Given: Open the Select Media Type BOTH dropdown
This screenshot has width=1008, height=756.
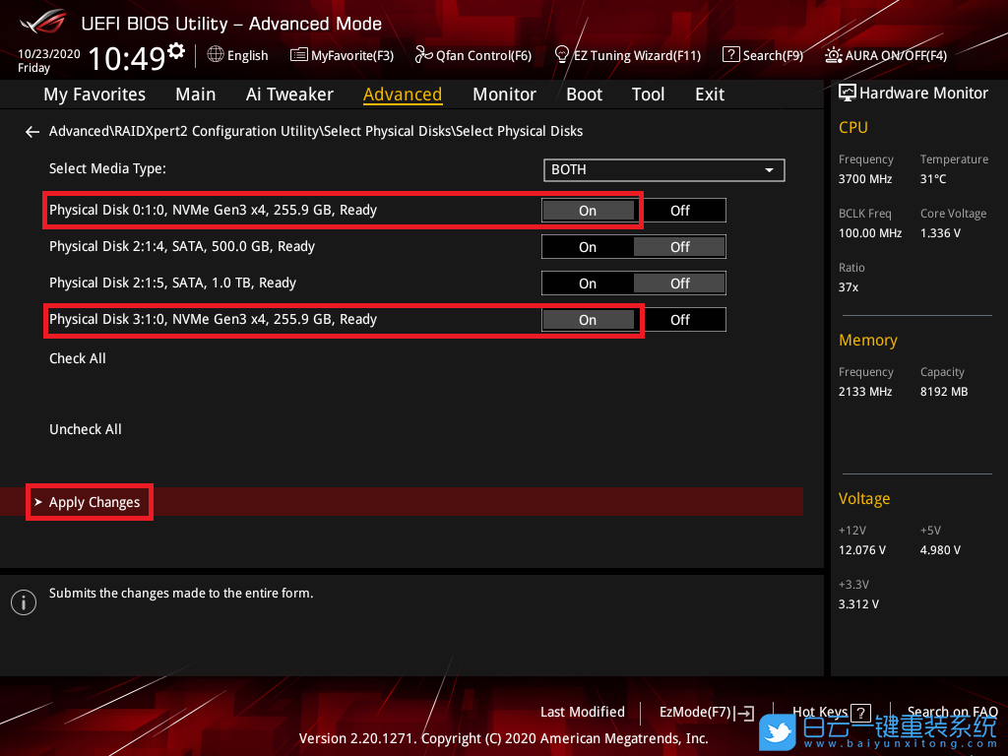Looking at the screenshot, I should point(663,170).
